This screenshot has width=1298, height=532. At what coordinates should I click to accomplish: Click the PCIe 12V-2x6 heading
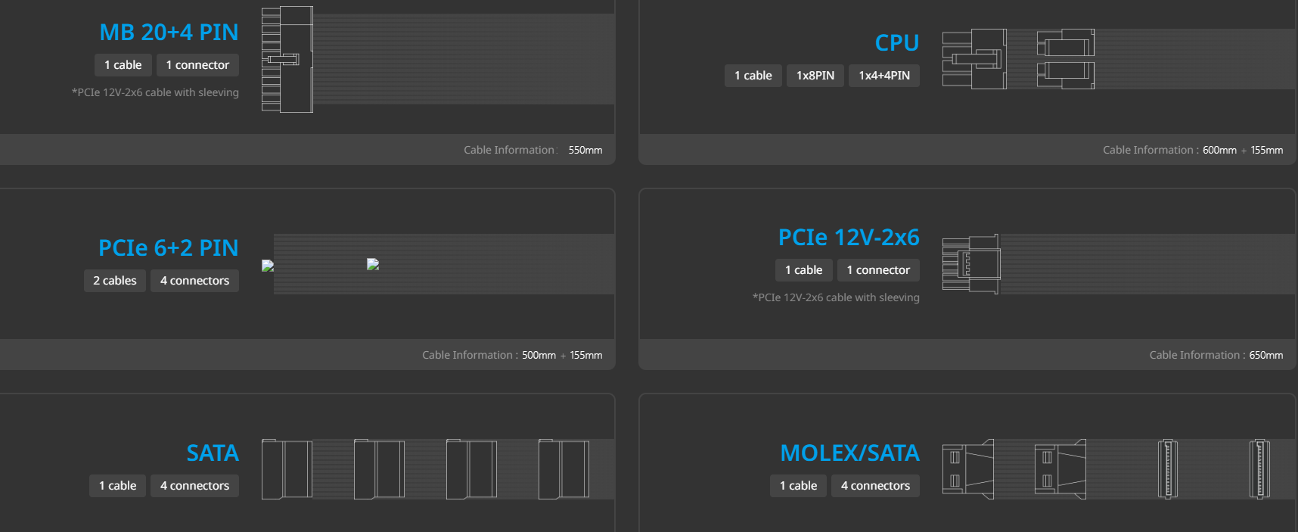(x=849, y=238)
